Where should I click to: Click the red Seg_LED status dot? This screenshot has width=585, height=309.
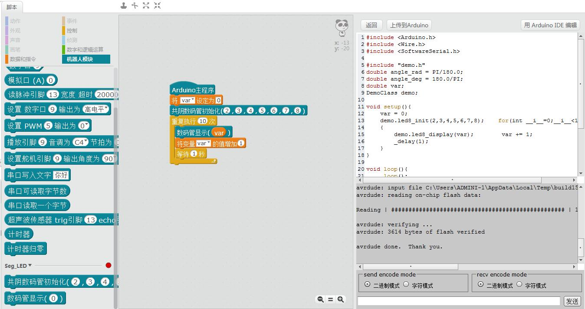point(108,265)
